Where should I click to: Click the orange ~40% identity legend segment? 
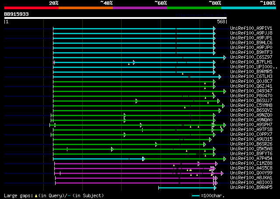(86, 8)
